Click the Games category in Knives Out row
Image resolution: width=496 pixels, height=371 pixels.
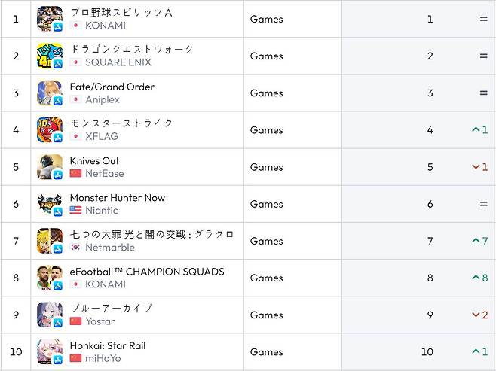pos(266,167)
